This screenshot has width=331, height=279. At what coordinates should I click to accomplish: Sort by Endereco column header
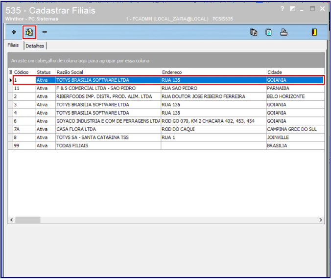(213, 72)
